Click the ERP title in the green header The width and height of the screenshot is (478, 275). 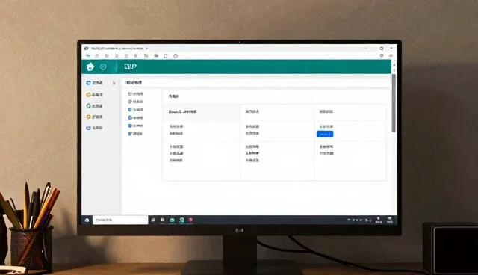130,67
